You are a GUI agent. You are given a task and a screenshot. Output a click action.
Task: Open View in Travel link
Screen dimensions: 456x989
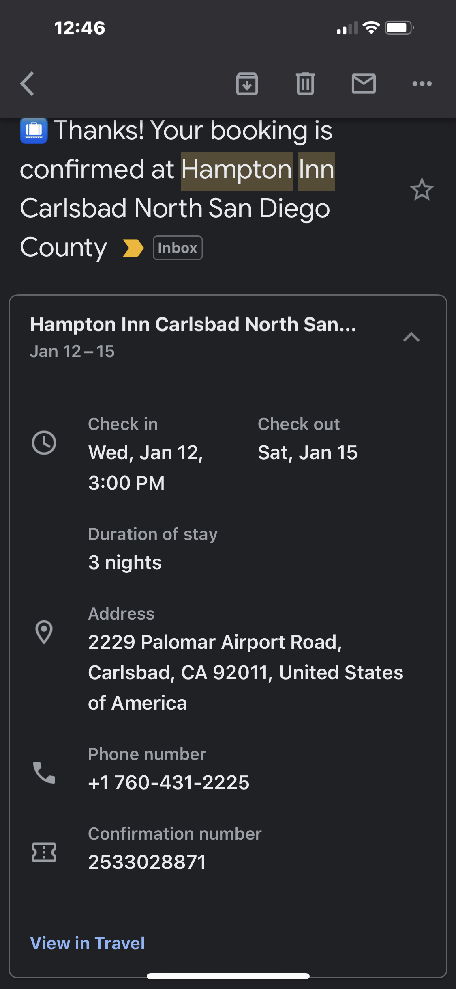click(x=88, y=943)
